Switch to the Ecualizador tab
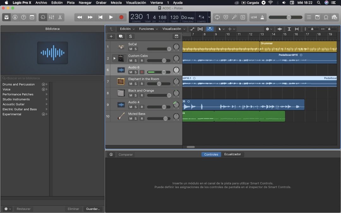 233,154
